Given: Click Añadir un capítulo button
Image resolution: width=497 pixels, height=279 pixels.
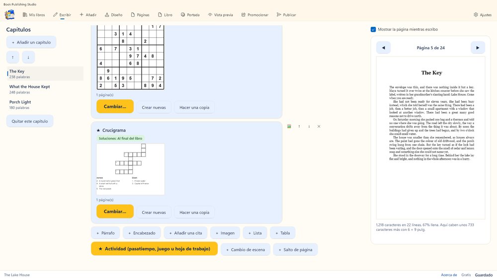Looking at the screenshot, I should pyautogui.click(x=31, y=42).
